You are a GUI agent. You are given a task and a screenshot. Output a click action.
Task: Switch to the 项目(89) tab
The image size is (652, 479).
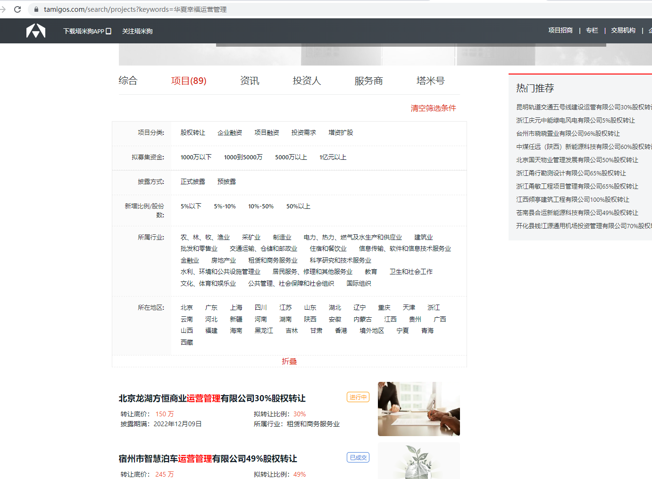pyautogui.click(x=189, y=81)
